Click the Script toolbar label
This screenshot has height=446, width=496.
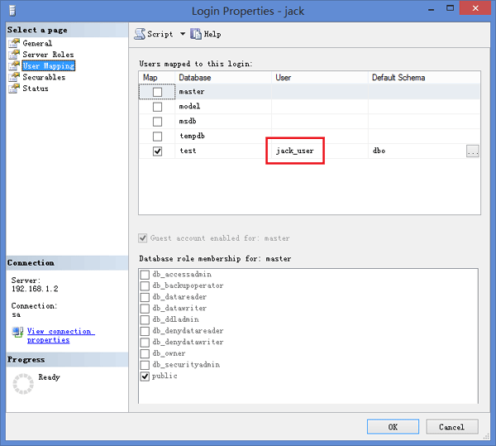(160, 34)
